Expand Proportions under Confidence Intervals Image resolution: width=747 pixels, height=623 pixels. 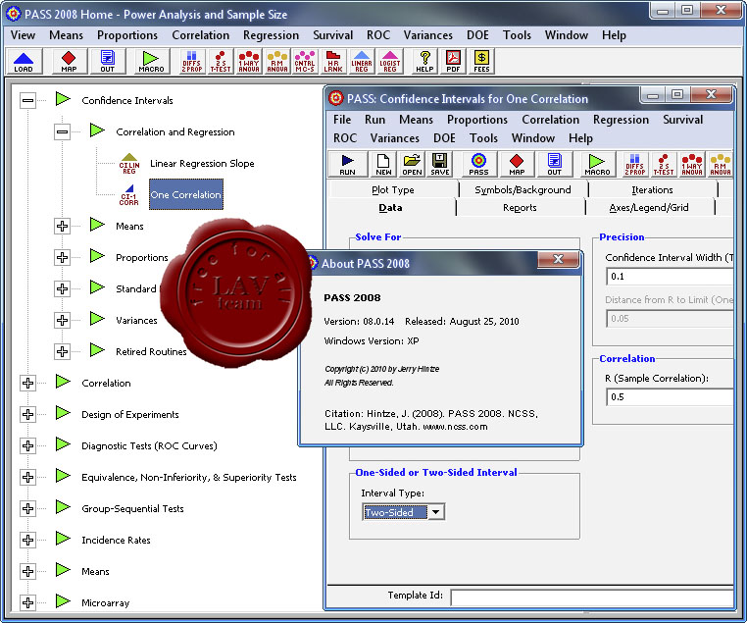click(62, 257)
